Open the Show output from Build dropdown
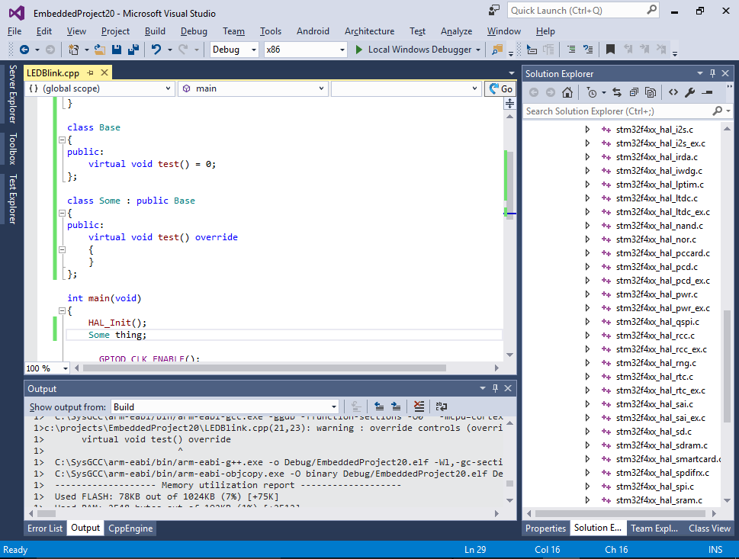 tap(225, 406)
